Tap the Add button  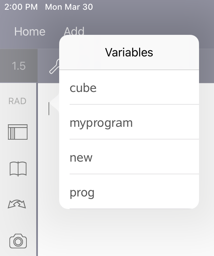[74, 31]
